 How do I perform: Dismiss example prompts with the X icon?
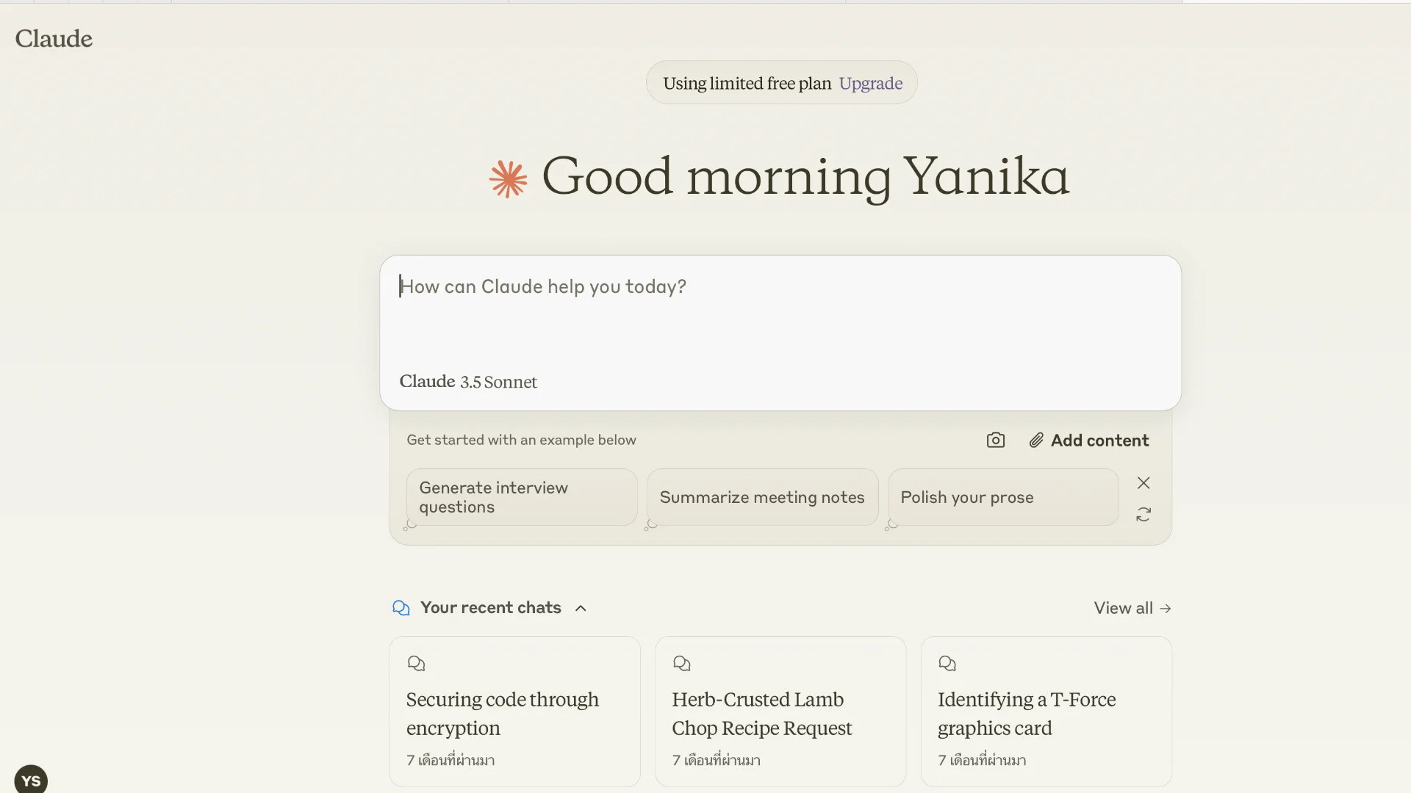[1143, 482]
